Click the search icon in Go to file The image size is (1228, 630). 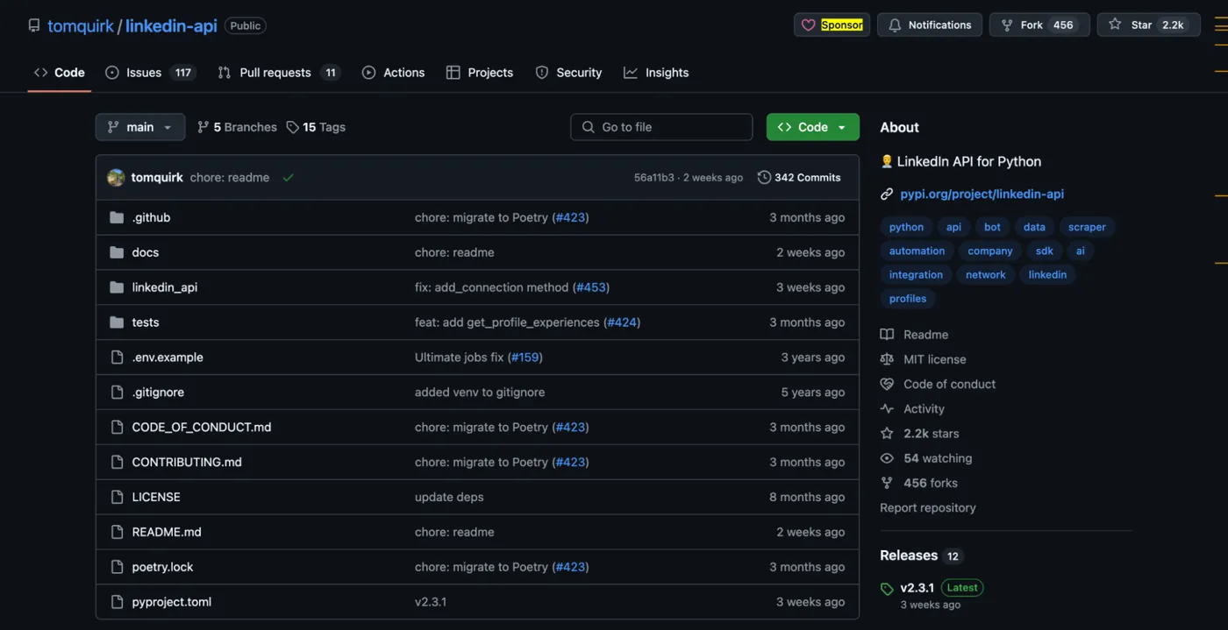[x=588, y=127]
